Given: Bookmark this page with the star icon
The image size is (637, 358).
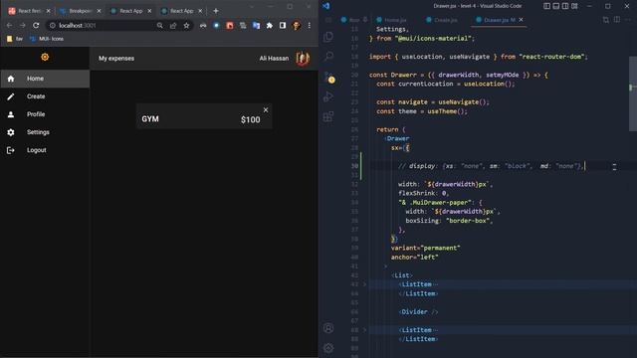Looking at the screenshot, I should point(186,25).
